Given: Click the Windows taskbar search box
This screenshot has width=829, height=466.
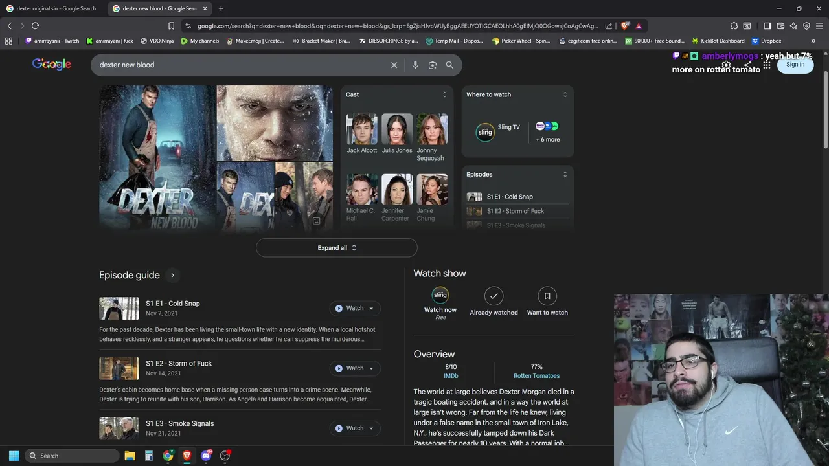Looking at the screenshot, I should point(72,456).
